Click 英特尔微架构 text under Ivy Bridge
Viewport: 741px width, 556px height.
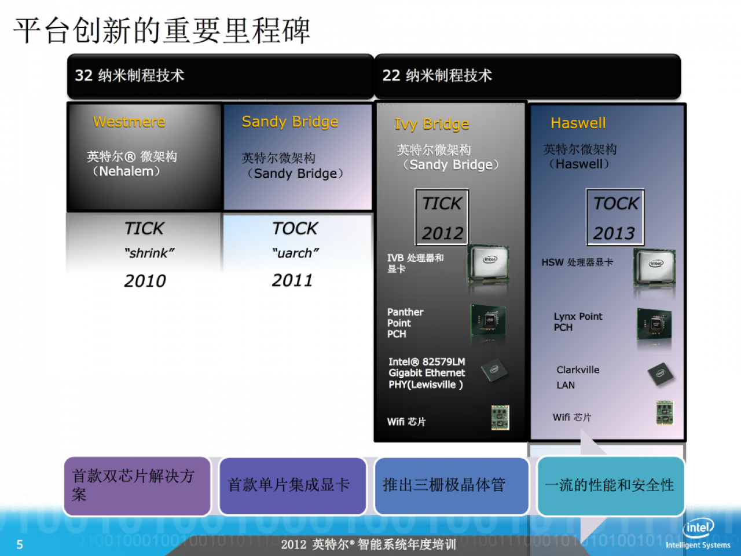tap(434, 150)
